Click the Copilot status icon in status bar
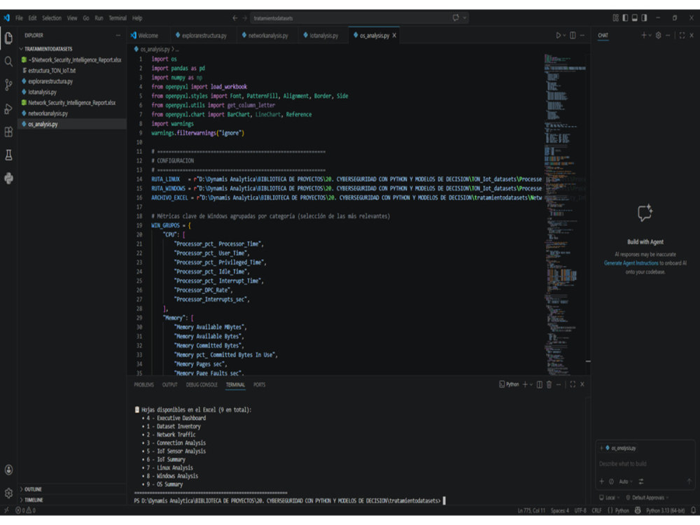700x525 pixels. pyautogui.click(x=638, y=510)
